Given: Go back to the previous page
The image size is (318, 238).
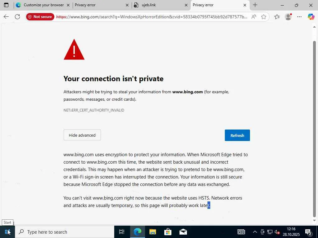Looking at the screenshot, I should point(6,17).
